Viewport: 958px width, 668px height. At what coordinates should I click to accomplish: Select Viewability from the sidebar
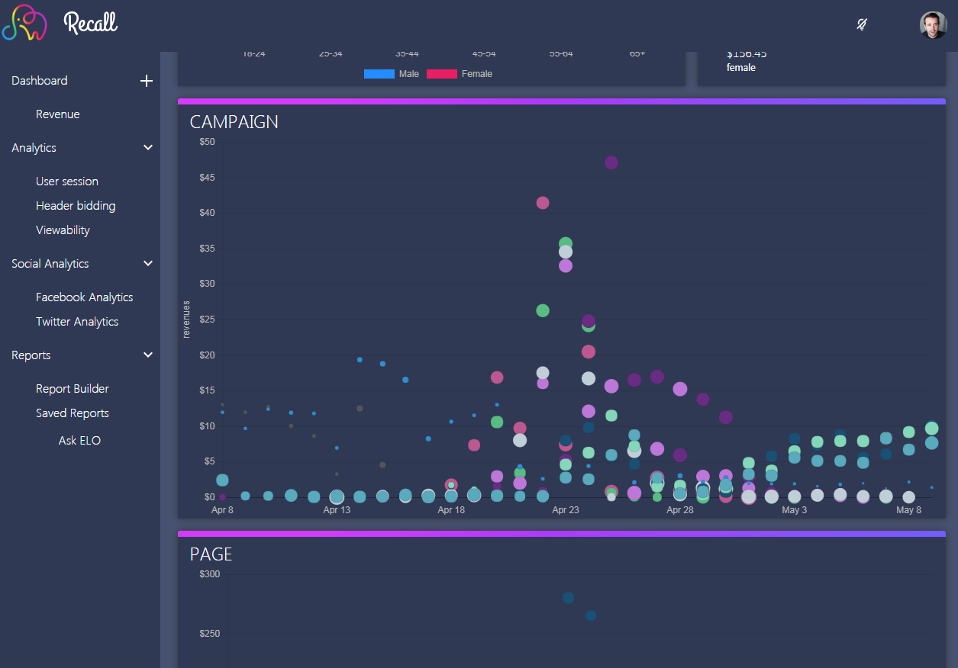(x=63, y=230)
